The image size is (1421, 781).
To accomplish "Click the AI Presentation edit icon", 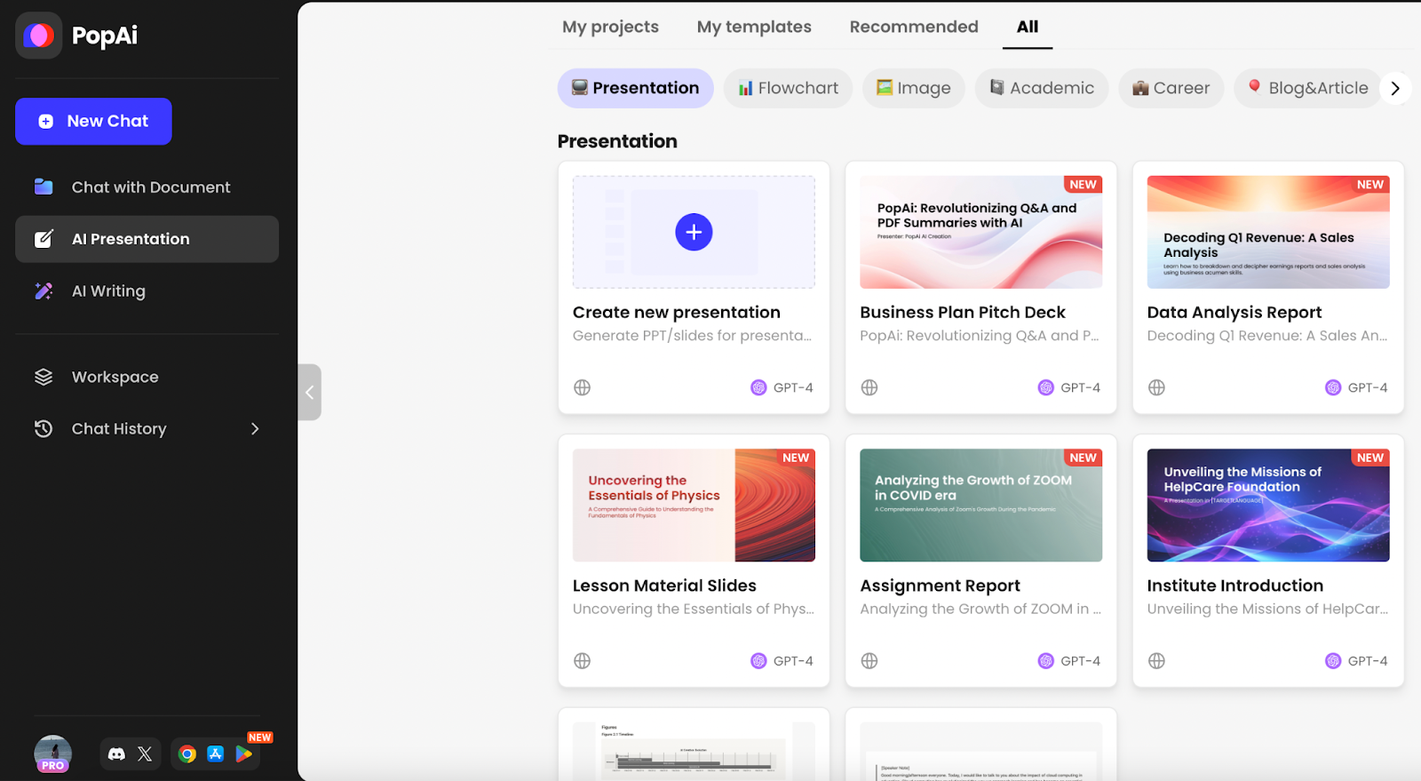I will pos(44,239).
